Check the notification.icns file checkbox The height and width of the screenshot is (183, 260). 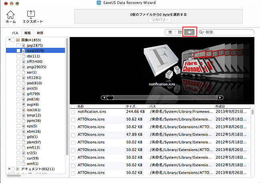(73, 112)
